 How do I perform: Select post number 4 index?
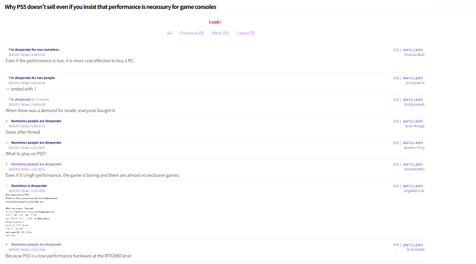(x=6, y=121)
